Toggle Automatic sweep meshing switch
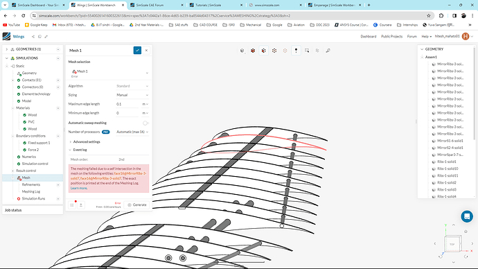The width and height of the screenshot is (478, 269). (145, 123)
